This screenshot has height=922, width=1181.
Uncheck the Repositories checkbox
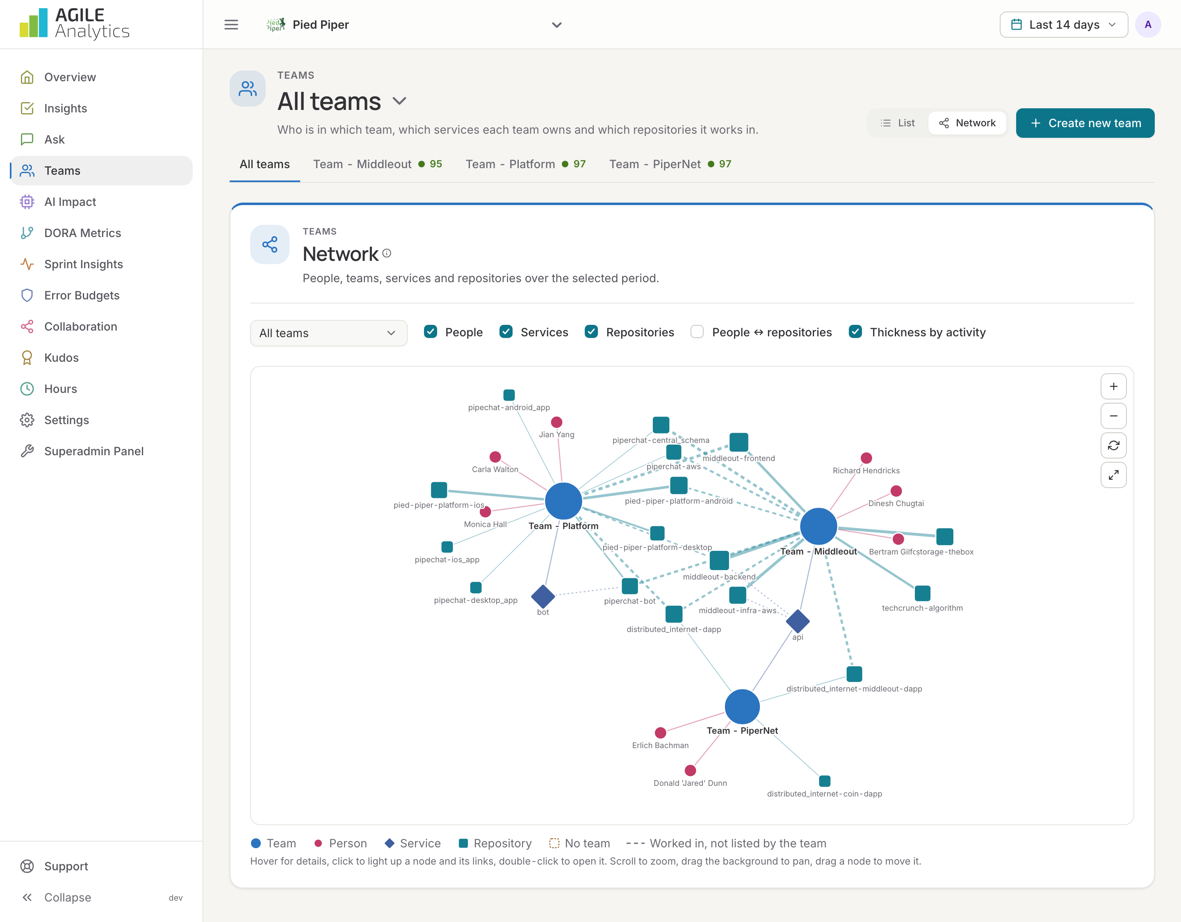(x=592, y=332)
